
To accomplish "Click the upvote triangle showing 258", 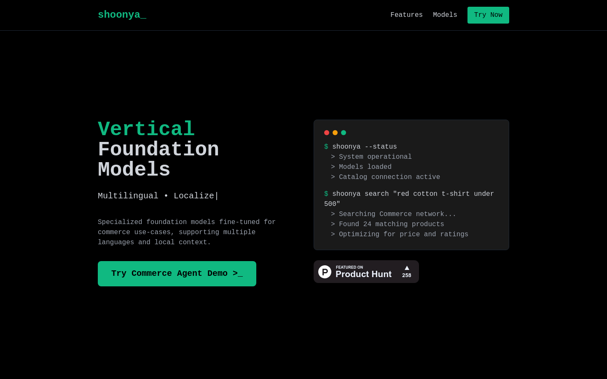I will 407,268.
